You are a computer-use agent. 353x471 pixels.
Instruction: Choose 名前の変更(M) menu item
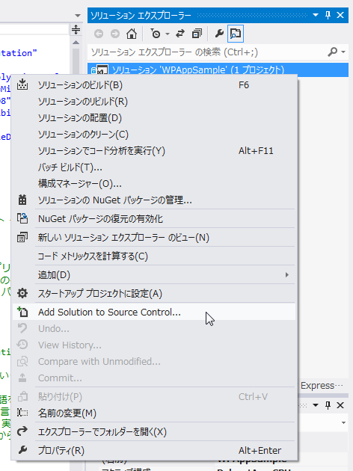(154, 413)
